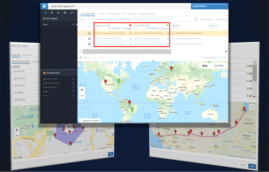This screenshot has height=172, width=269.
Task: Open the REST CONSOLE tab
Action: point(130,14)
